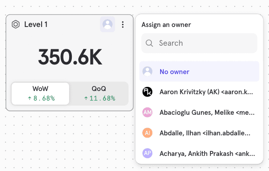Assign Abdalle, Ilhan as owner
The image size is (269, 171).
click(199, 133)
